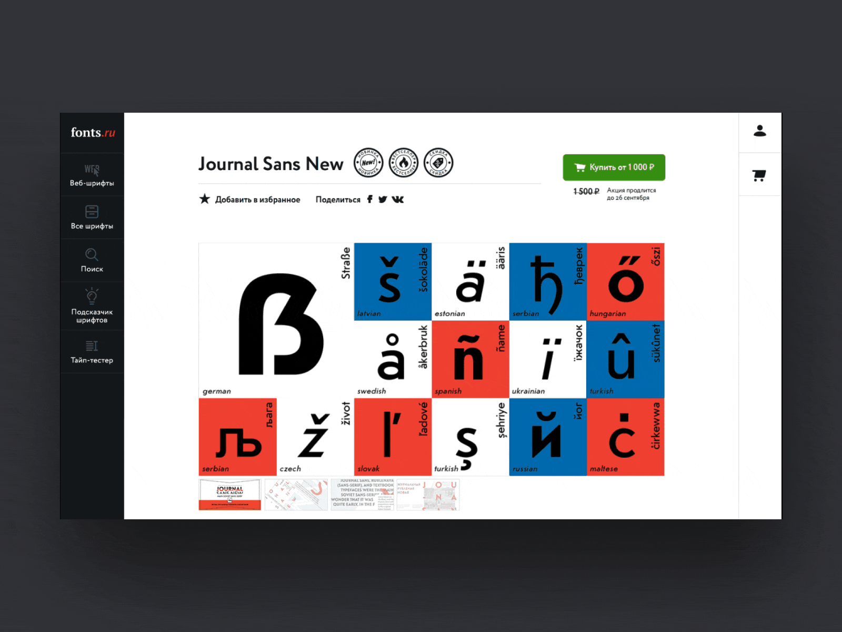Select the fourth JOURNAL preview thumbnail
The image size is (842, 632).
click(x=428, y=495)
